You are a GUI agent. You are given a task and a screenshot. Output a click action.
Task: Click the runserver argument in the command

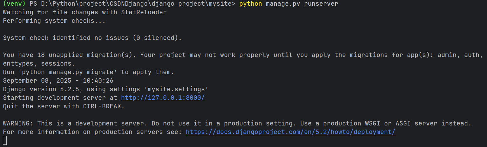(321, 4)
